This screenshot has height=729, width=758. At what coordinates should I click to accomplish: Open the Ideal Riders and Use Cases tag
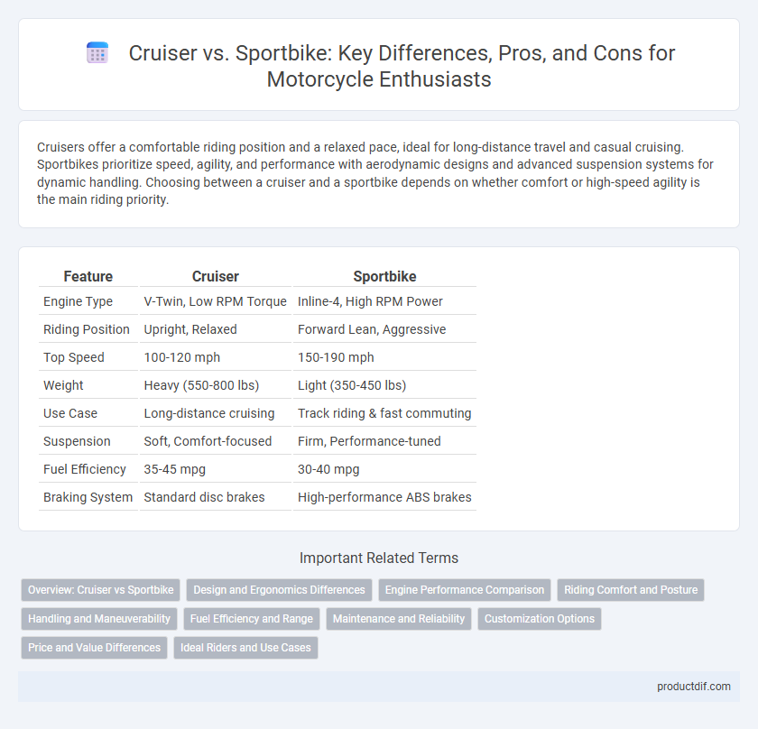tap(245, 648)
